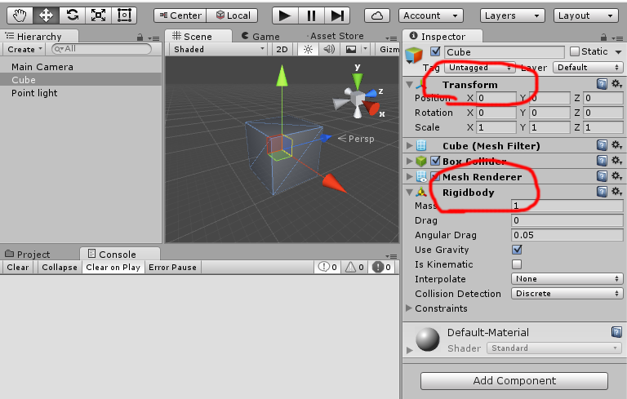Toggle Local handle rotation button
Screen dimensions: 627x399
(x=233, y=16)
